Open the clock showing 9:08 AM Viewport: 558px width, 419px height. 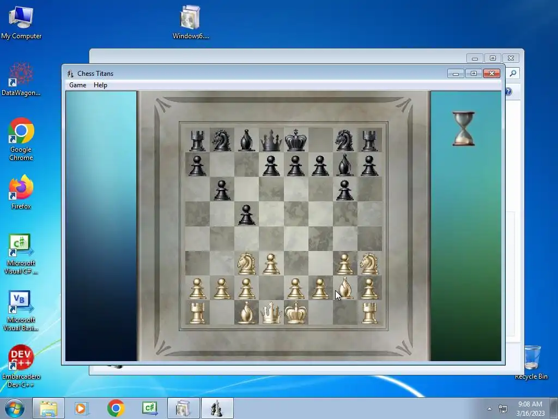pos(530,409)
